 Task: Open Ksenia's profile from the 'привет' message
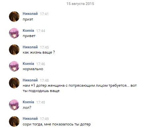pos(28,30)
